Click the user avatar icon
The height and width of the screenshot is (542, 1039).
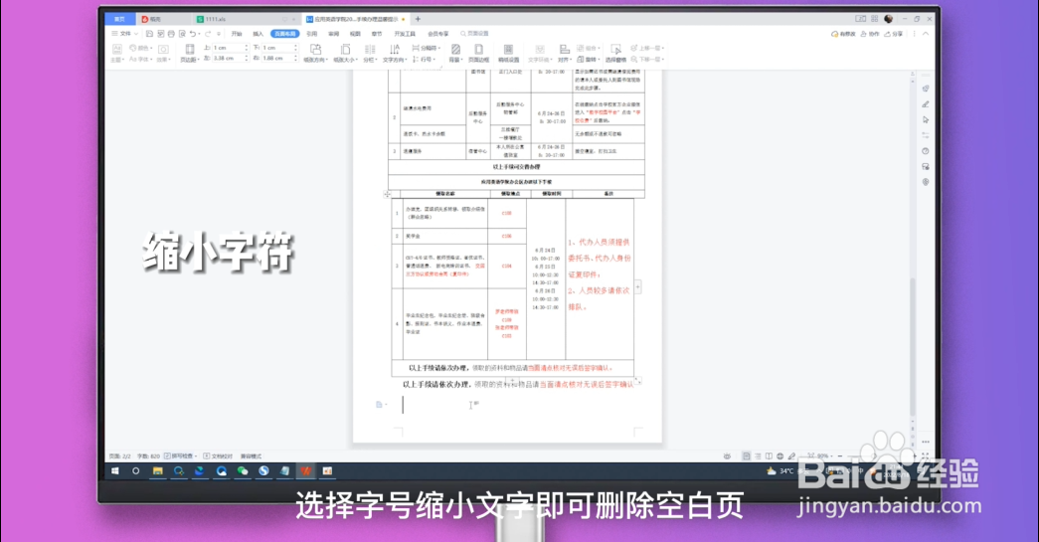pos(889,19)
